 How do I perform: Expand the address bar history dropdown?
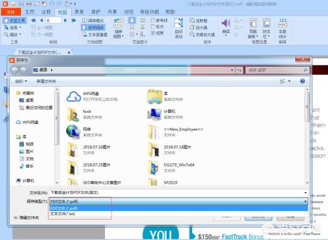point(232,70)
